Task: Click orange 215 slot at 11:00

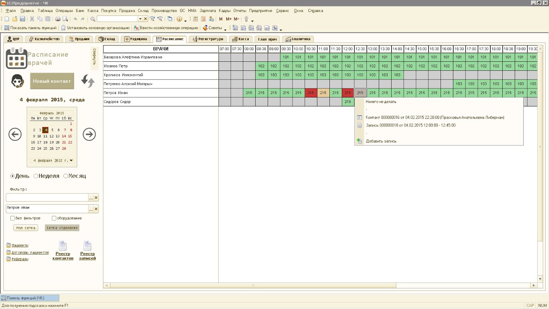Action: pyautogui.click(x=323, y=93)
